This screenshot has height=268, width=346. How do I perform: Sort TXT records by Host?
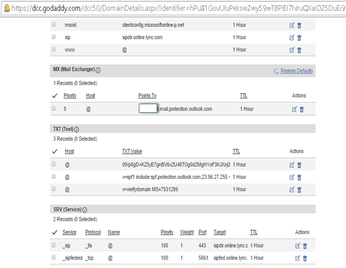69,151
